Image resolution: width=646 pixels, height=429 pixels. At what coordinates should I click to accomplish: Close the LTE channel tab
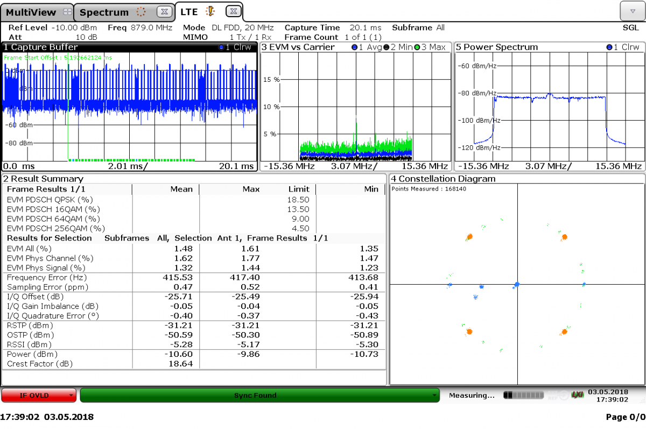232,11
